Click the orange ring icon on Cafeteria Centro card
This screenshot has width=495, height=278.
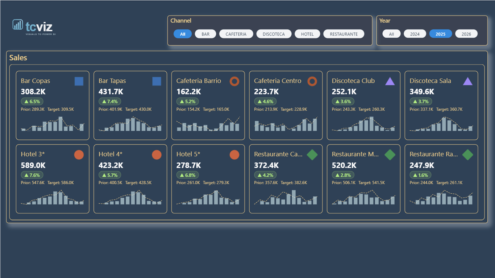tap(312, 81)
